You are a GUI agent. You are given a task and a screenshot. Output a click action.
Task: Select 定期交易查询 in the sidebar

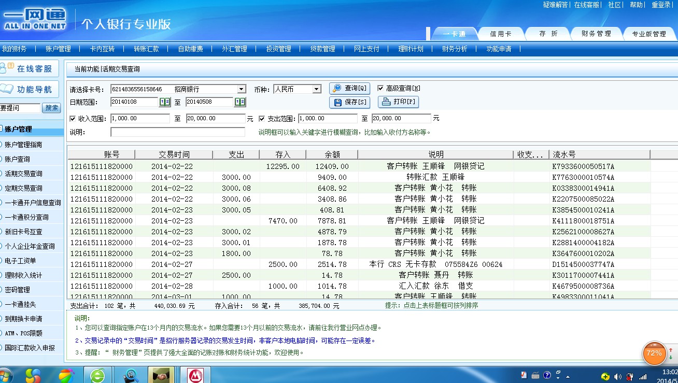click(24, 188)
